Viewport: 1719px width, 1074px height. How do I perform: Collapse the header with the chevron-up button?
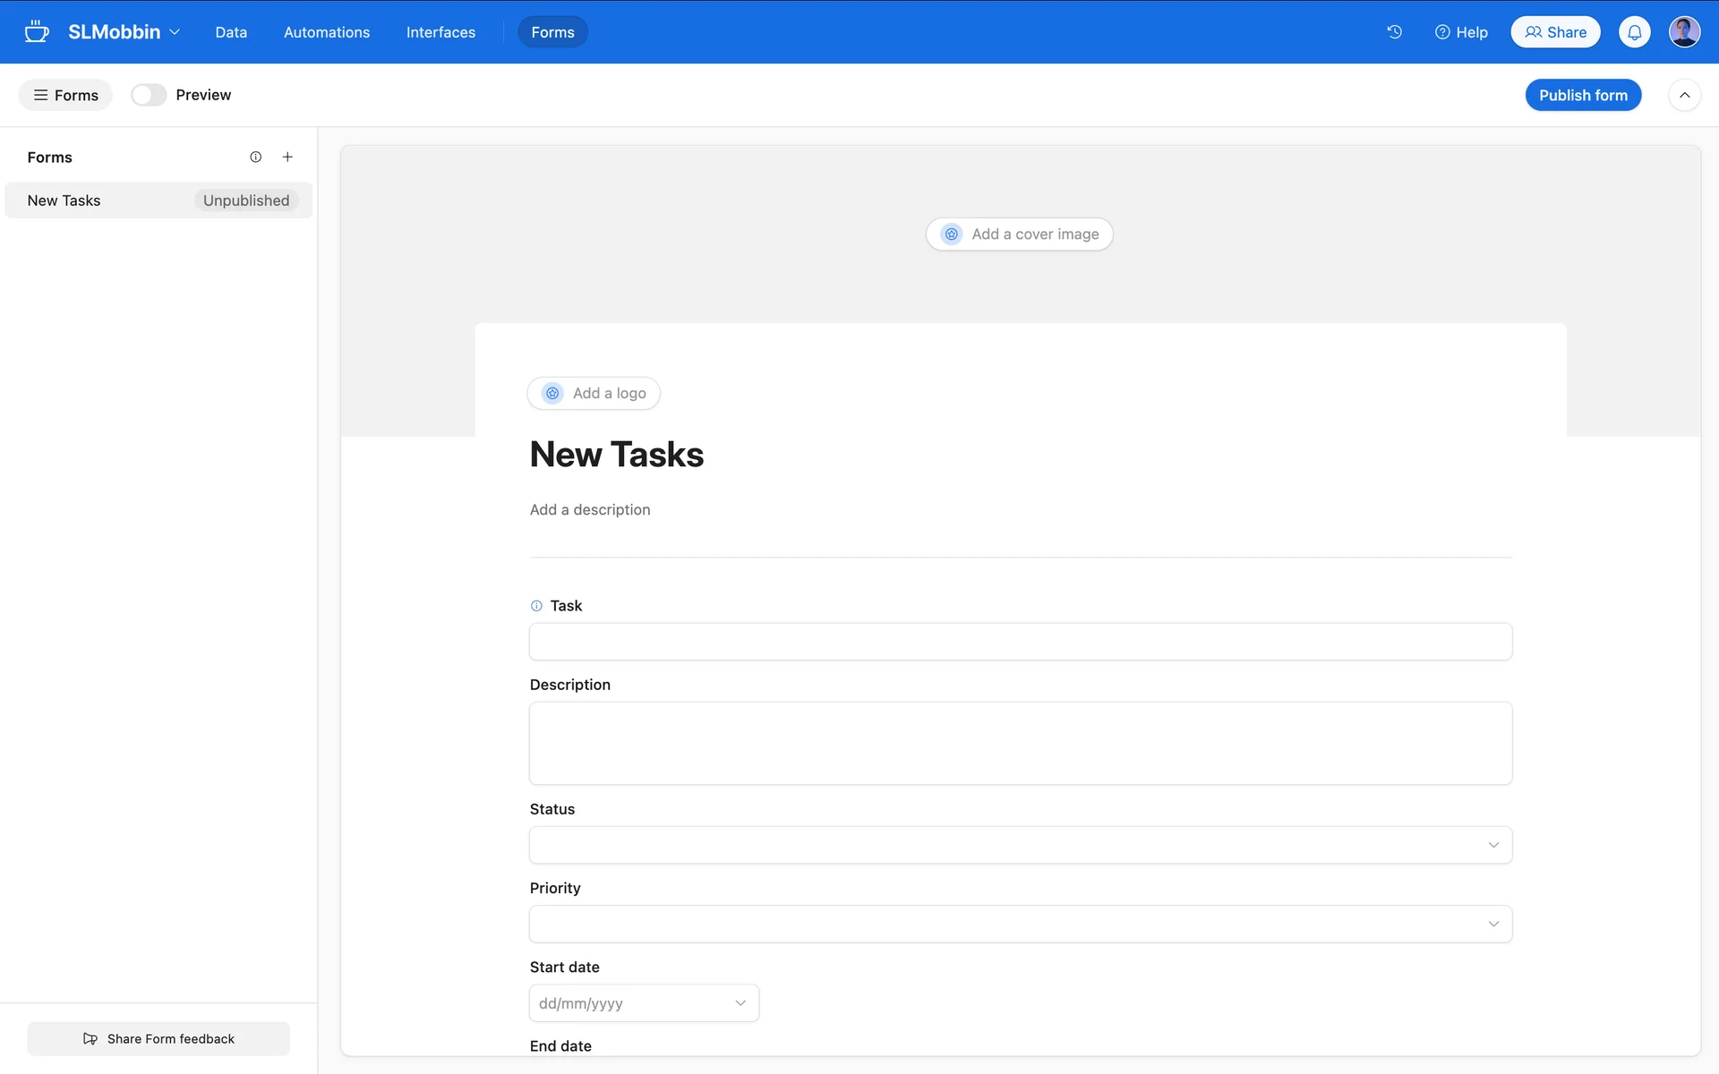pos(1684,95)
